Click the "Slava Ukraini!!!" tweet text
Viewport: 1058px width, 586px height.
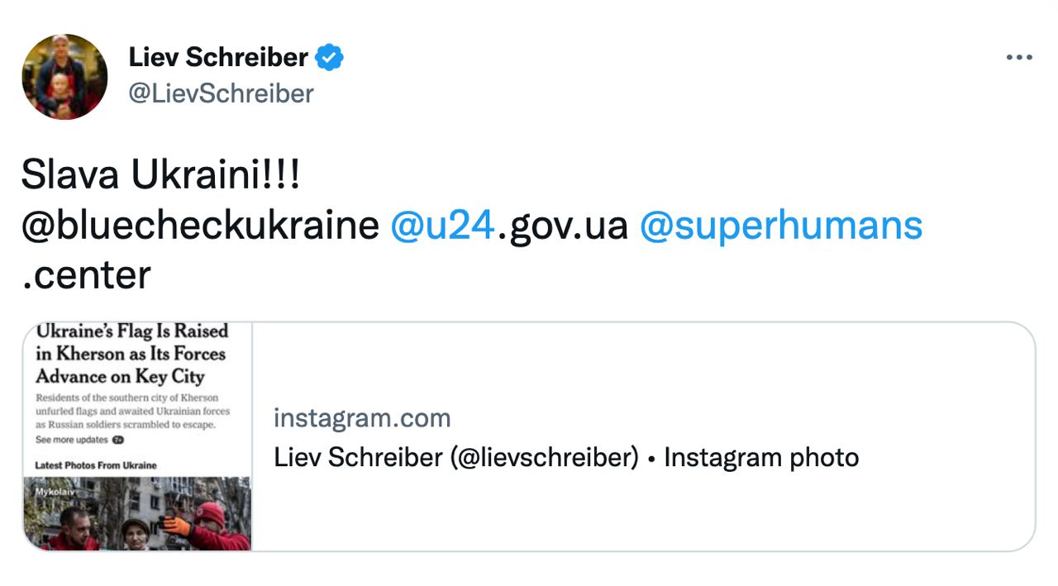(x=160, y=175)
